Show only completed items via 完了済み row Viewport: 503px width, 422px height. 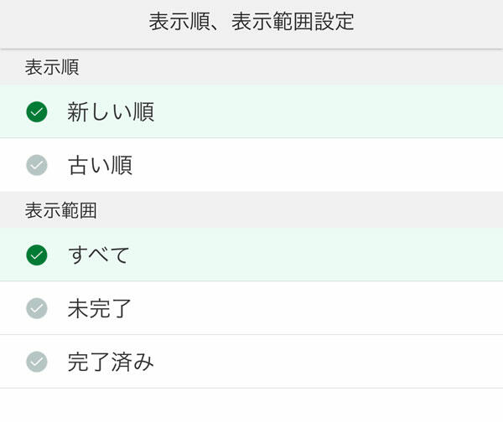251,362
